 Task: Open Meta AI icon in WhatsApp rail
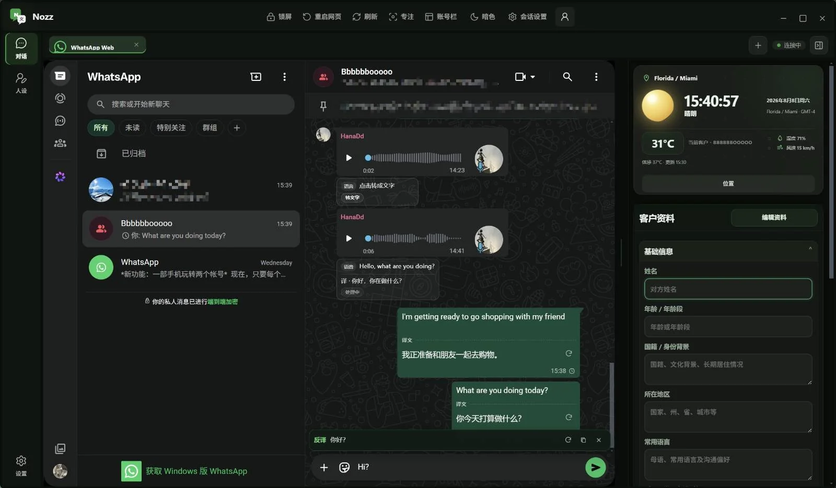[x=60, y=177]
